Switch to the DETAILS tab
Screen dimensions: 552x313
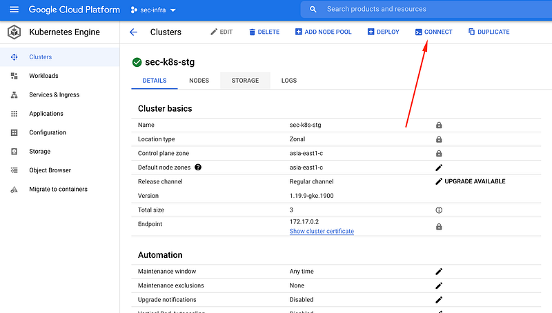coord(155,81)
